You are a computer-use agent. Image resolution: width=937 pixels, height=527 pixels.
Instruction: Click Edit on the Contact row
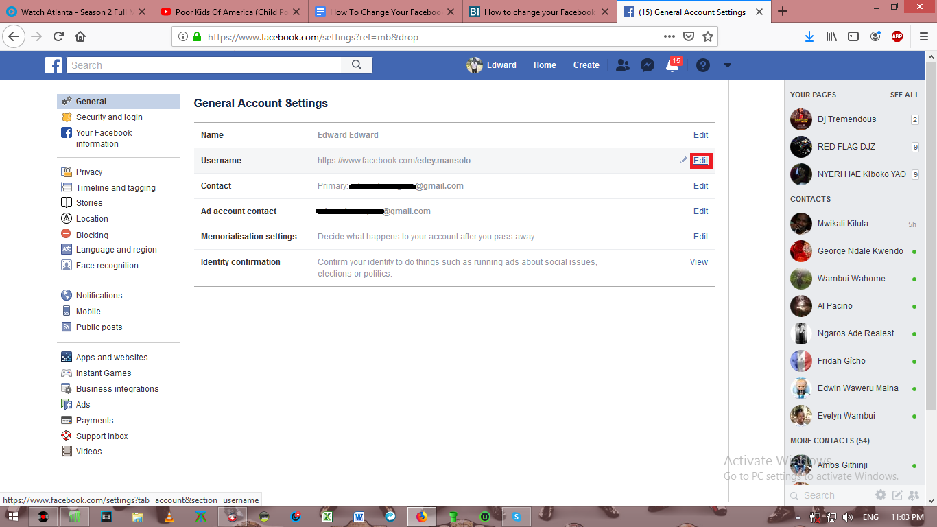[700, 186]
